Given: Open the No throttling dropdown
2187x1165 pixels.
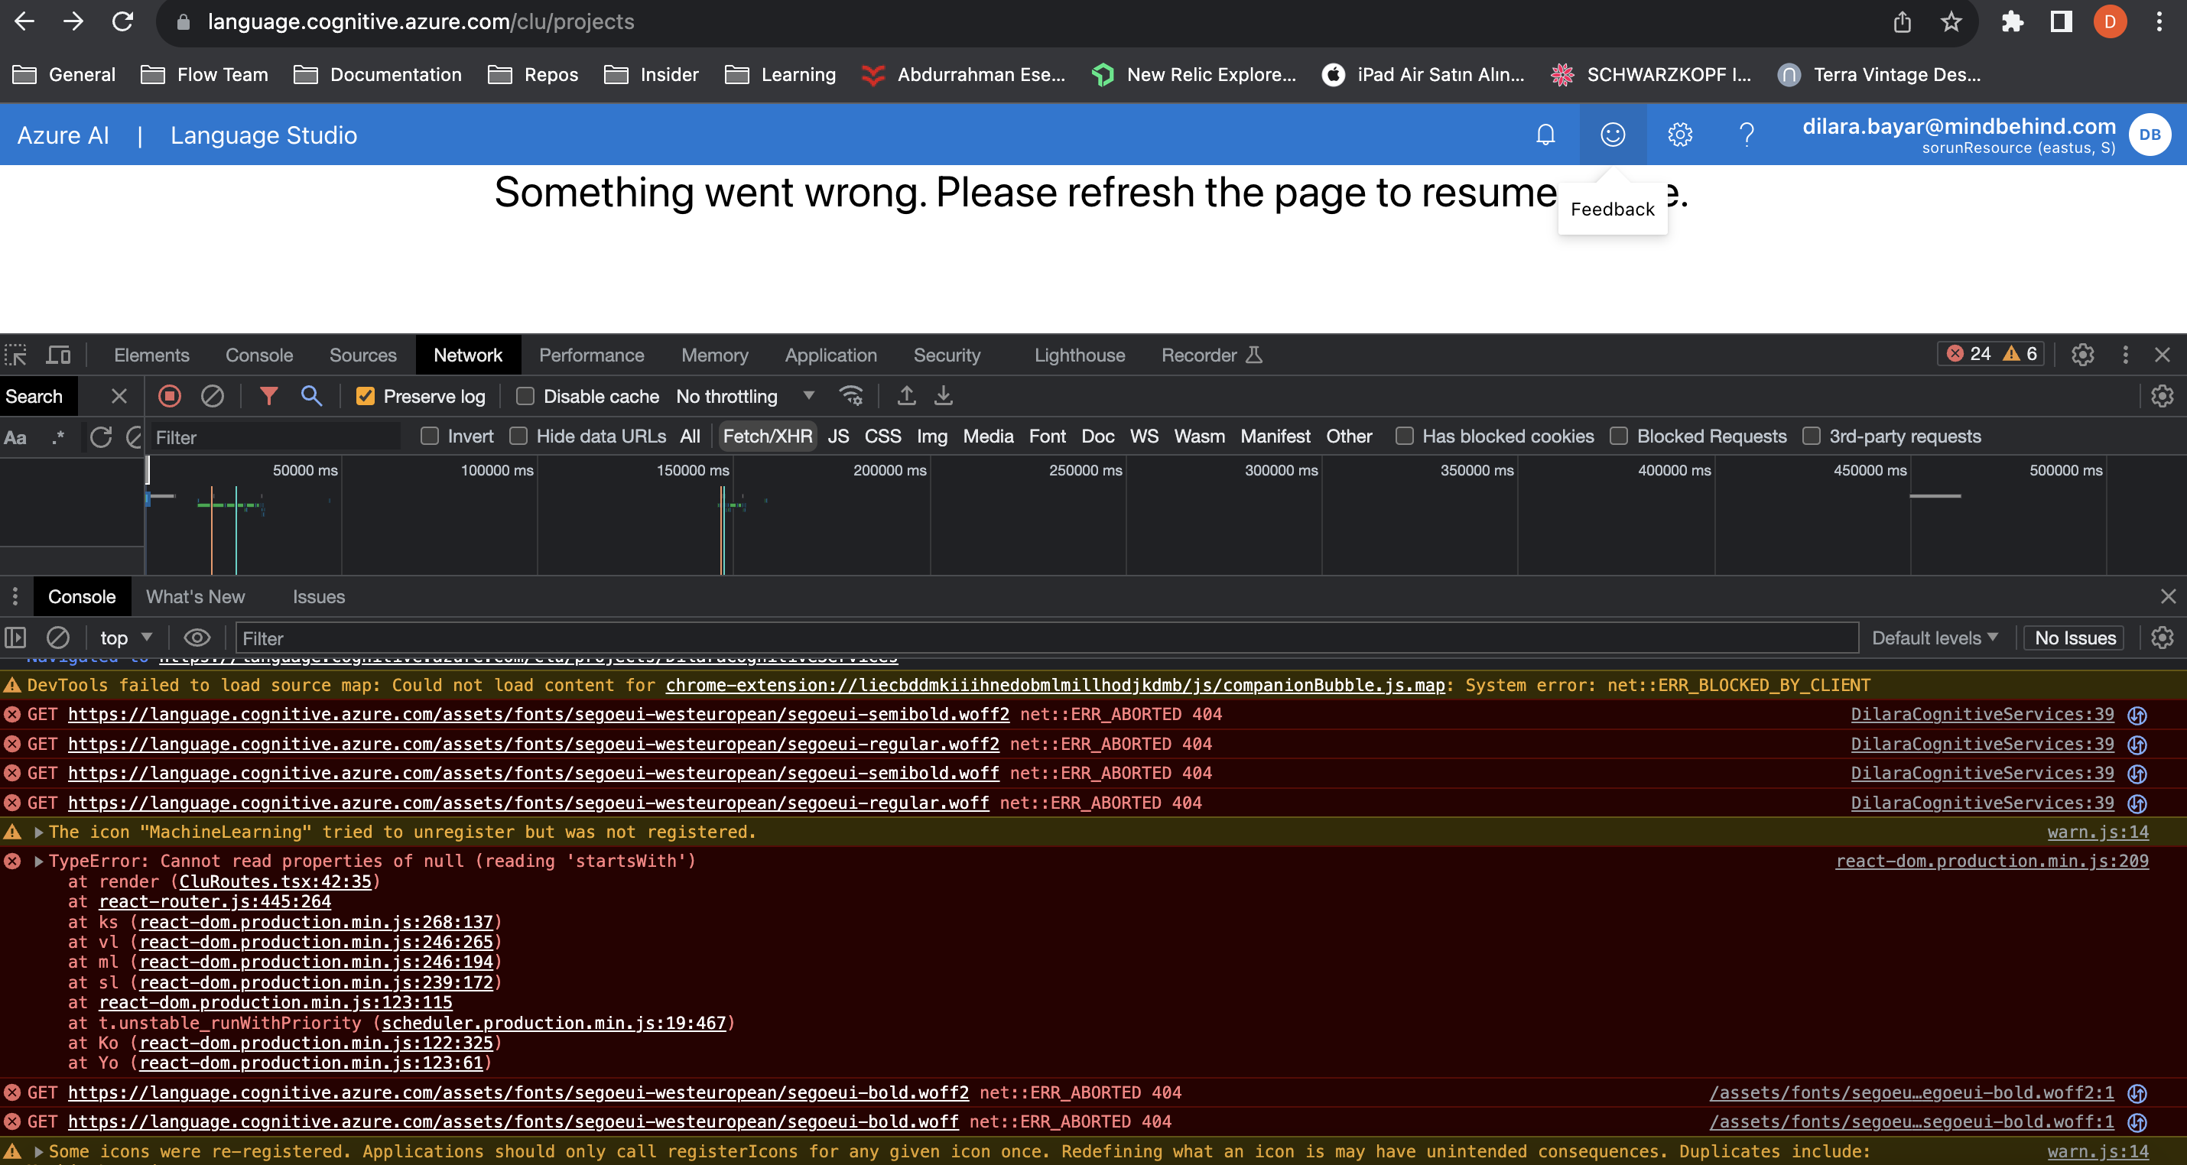Looking at the screenshot, I should (x=745, y=396).
